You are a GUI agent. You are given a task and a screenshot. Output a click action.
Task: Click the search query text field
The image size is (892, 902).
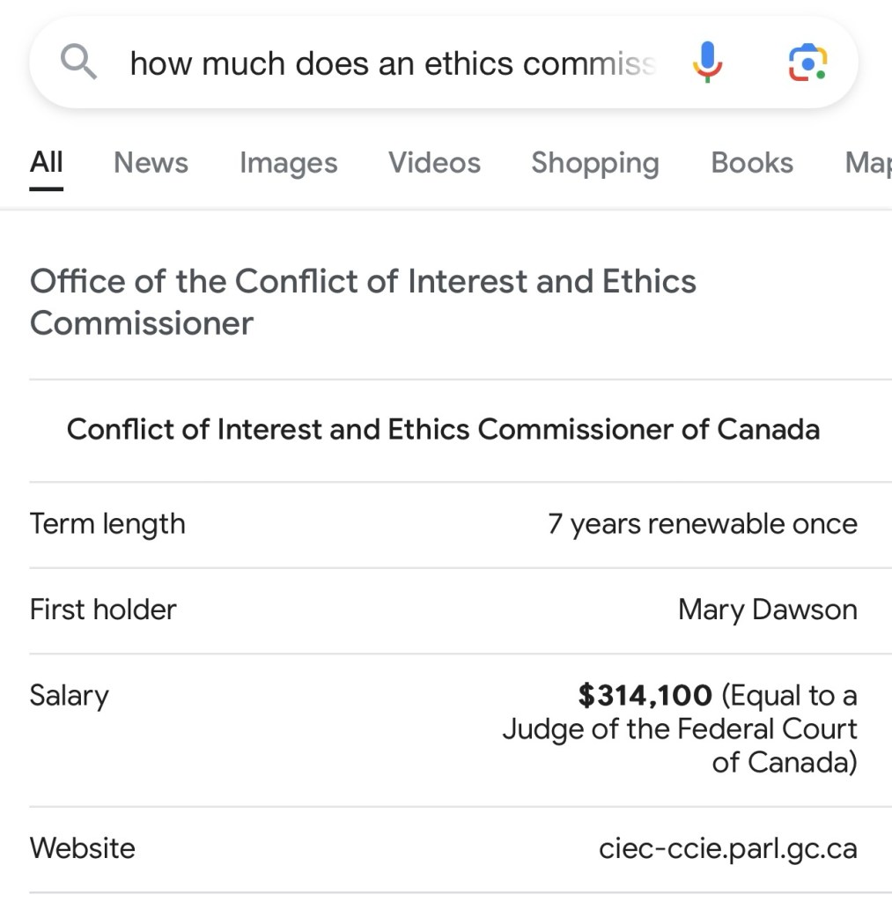coord(392,63)
